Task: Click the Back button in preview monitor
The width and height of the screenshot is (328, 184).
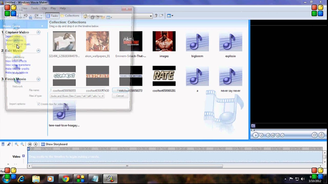Action: pos(268,135)
